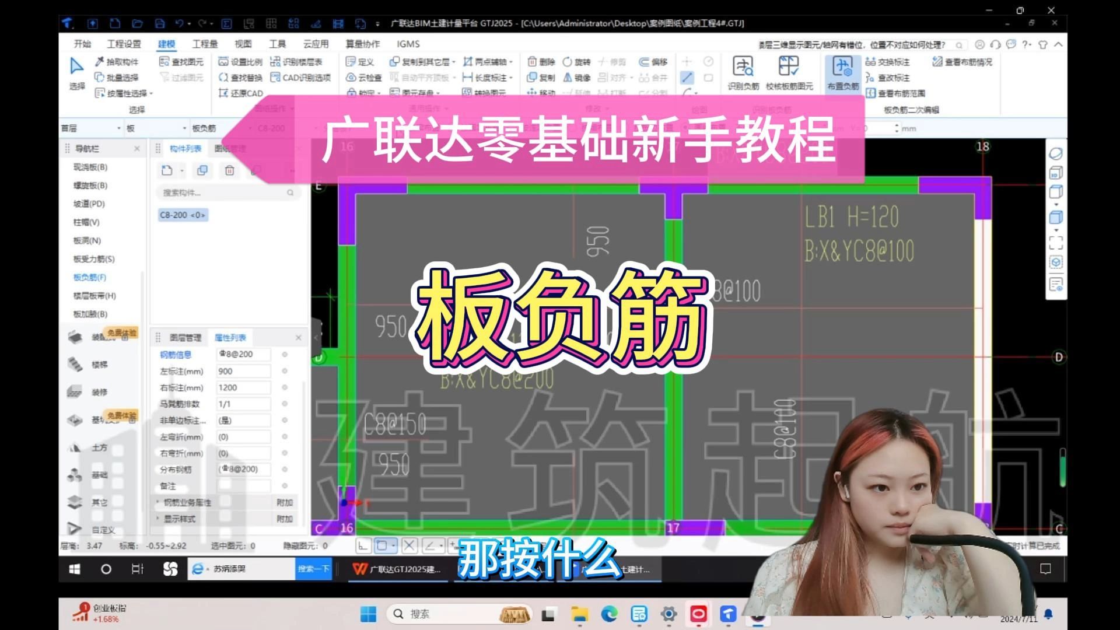Image resolution: width=1120 pixels, height=630 pixels.
Task: Click the Windows taskbar 搜索 box
Action: (x=460, y=614)
